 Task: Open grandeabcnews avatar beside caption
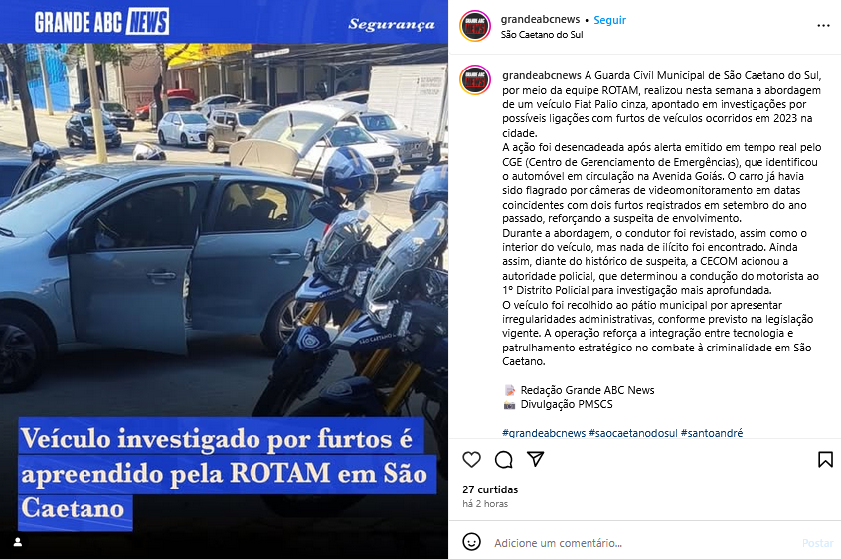click(475, 79)
